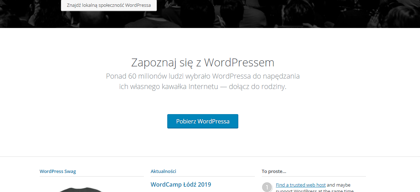This screenshot has width=420, height=192.
Task: Click the divider line under Aktualności
Action: point(203,176)
